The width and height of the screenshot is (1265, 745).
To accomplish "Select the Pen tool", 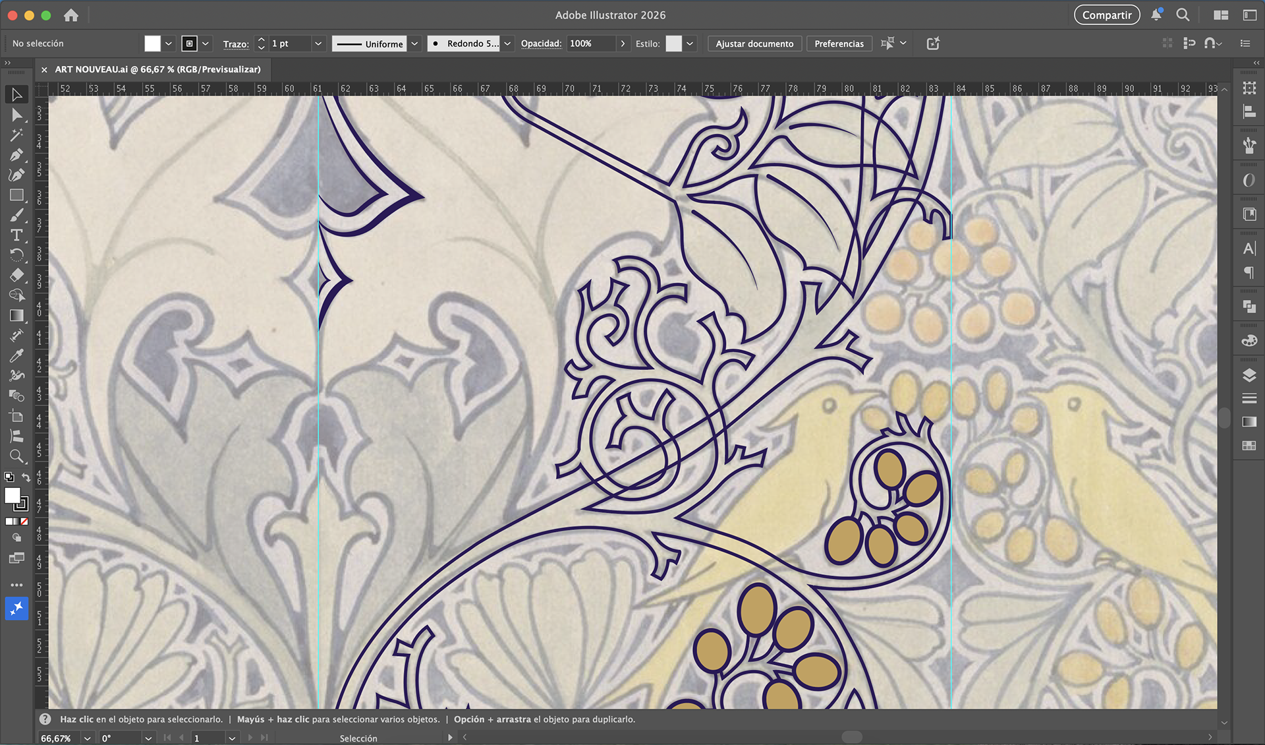I will click(x=16, y=155).
